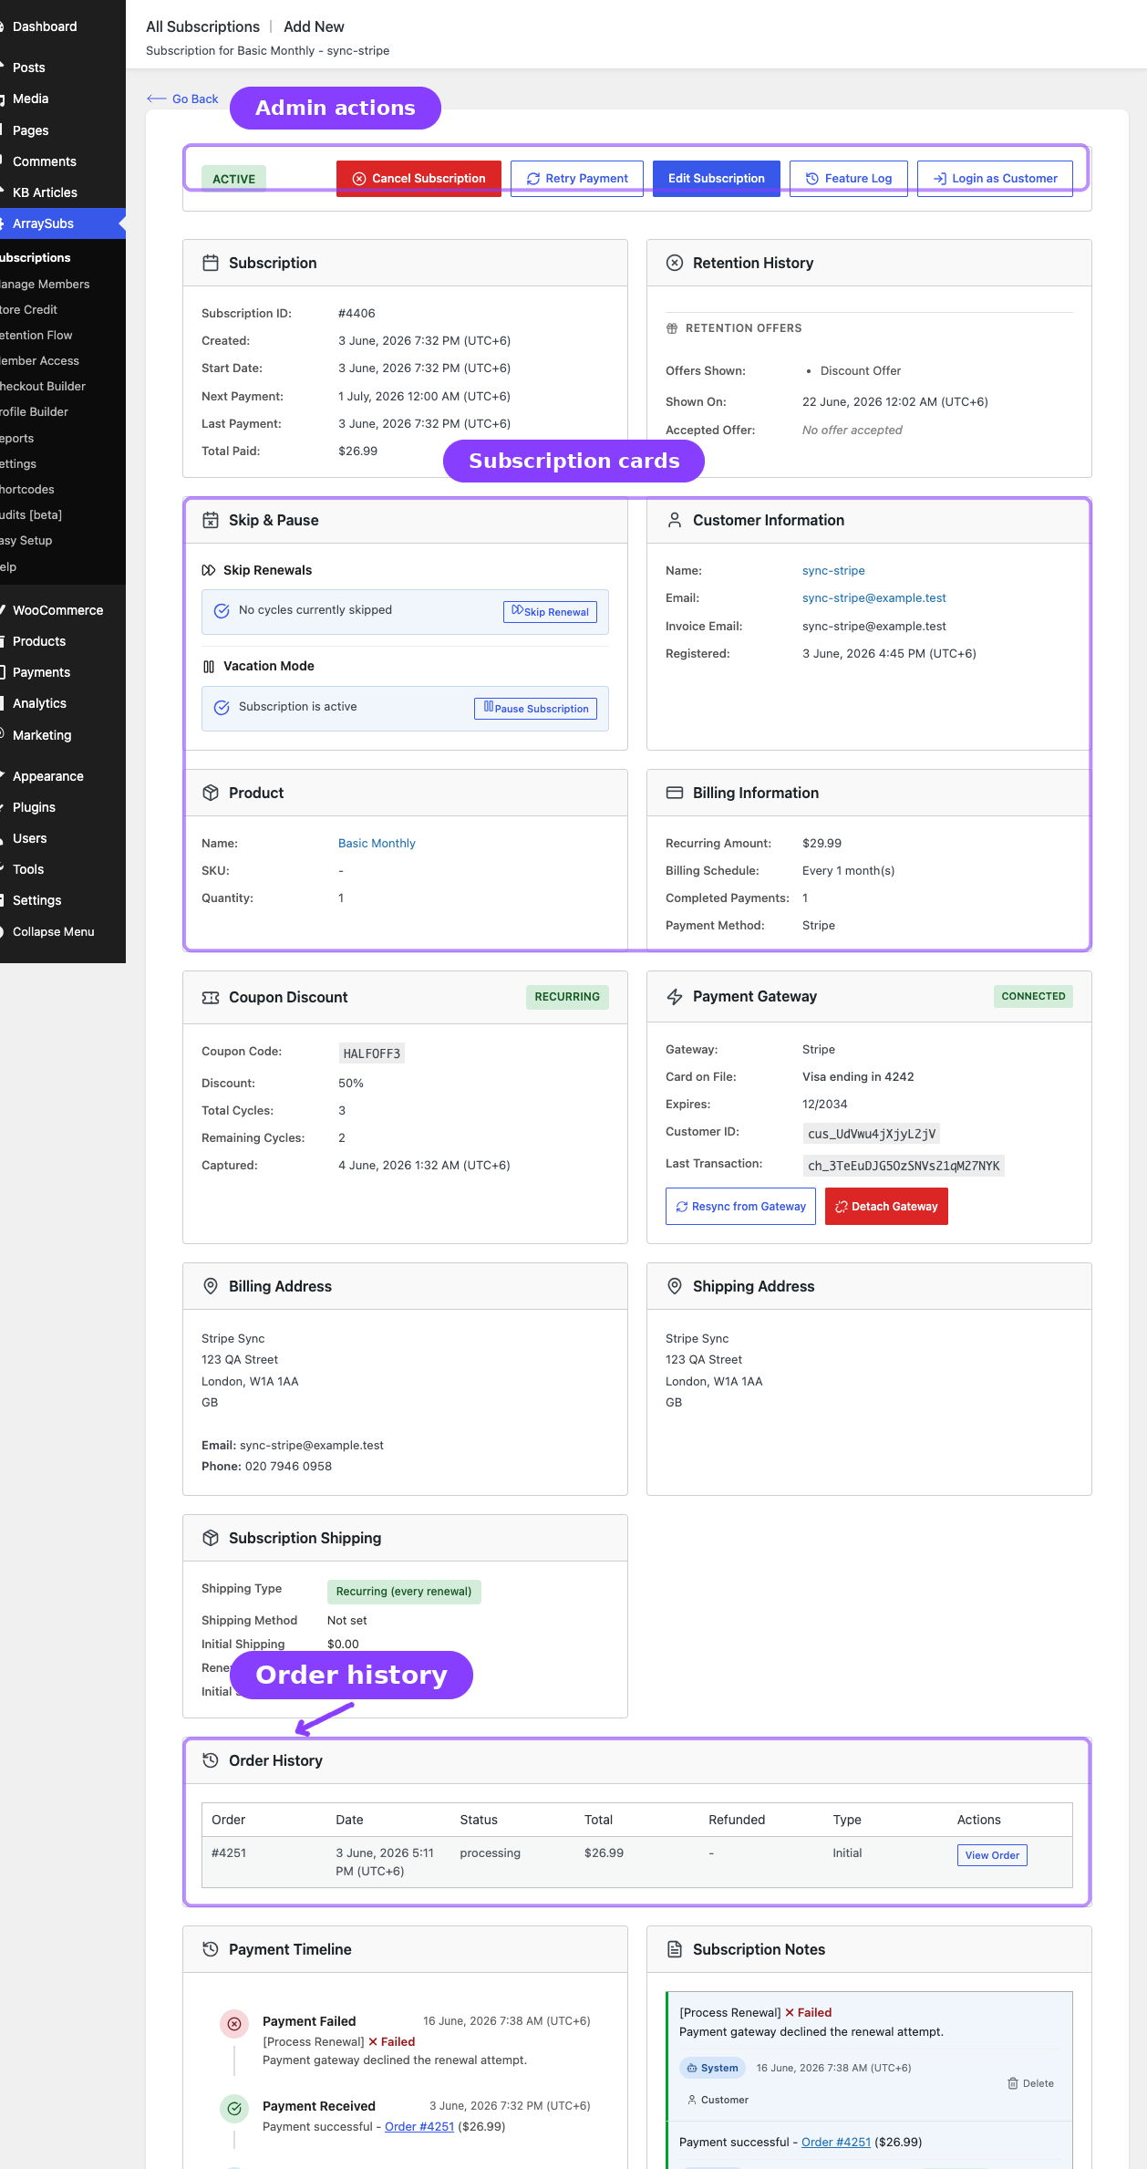Open Settings in the WordPress sidebar

(63, 900)
